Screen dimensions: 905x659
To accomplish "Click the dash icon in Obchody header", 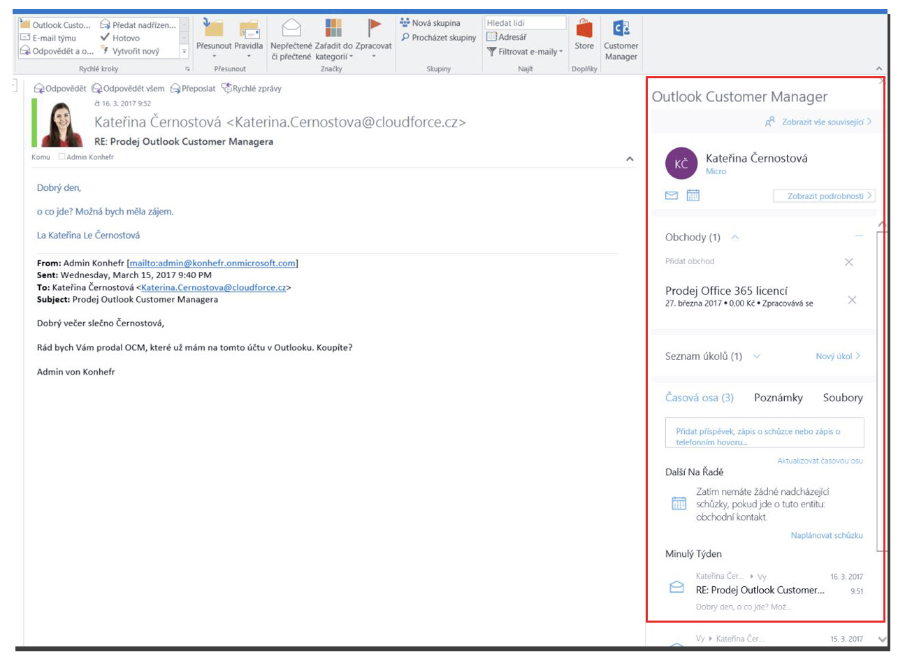I will point(859,236).
